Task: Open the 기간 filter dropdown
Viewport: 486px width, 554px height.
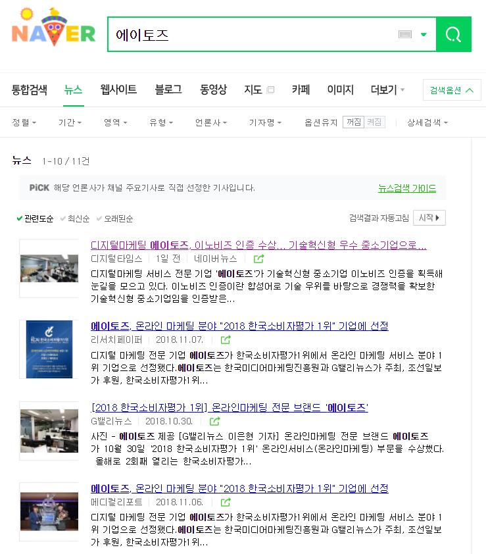Action: [x=70, y=122]
